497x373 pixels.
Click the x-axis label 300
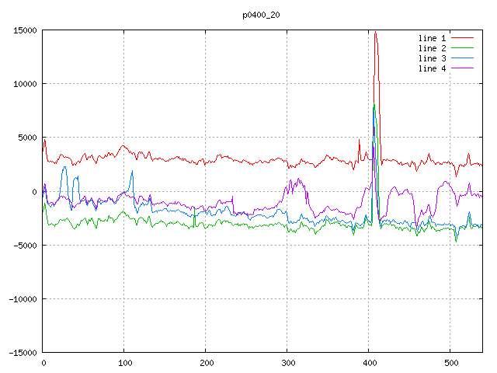tap(288, 363)
